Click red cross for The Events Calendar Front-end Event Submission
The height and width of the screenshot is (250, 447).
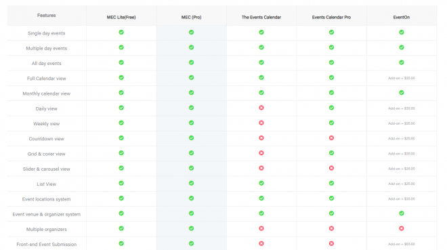pyautogui.click(x=261, y=243)
